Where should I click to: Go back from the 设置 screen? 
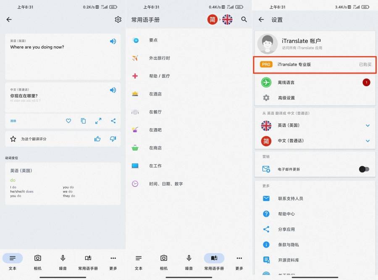click(x=261, y=20)
